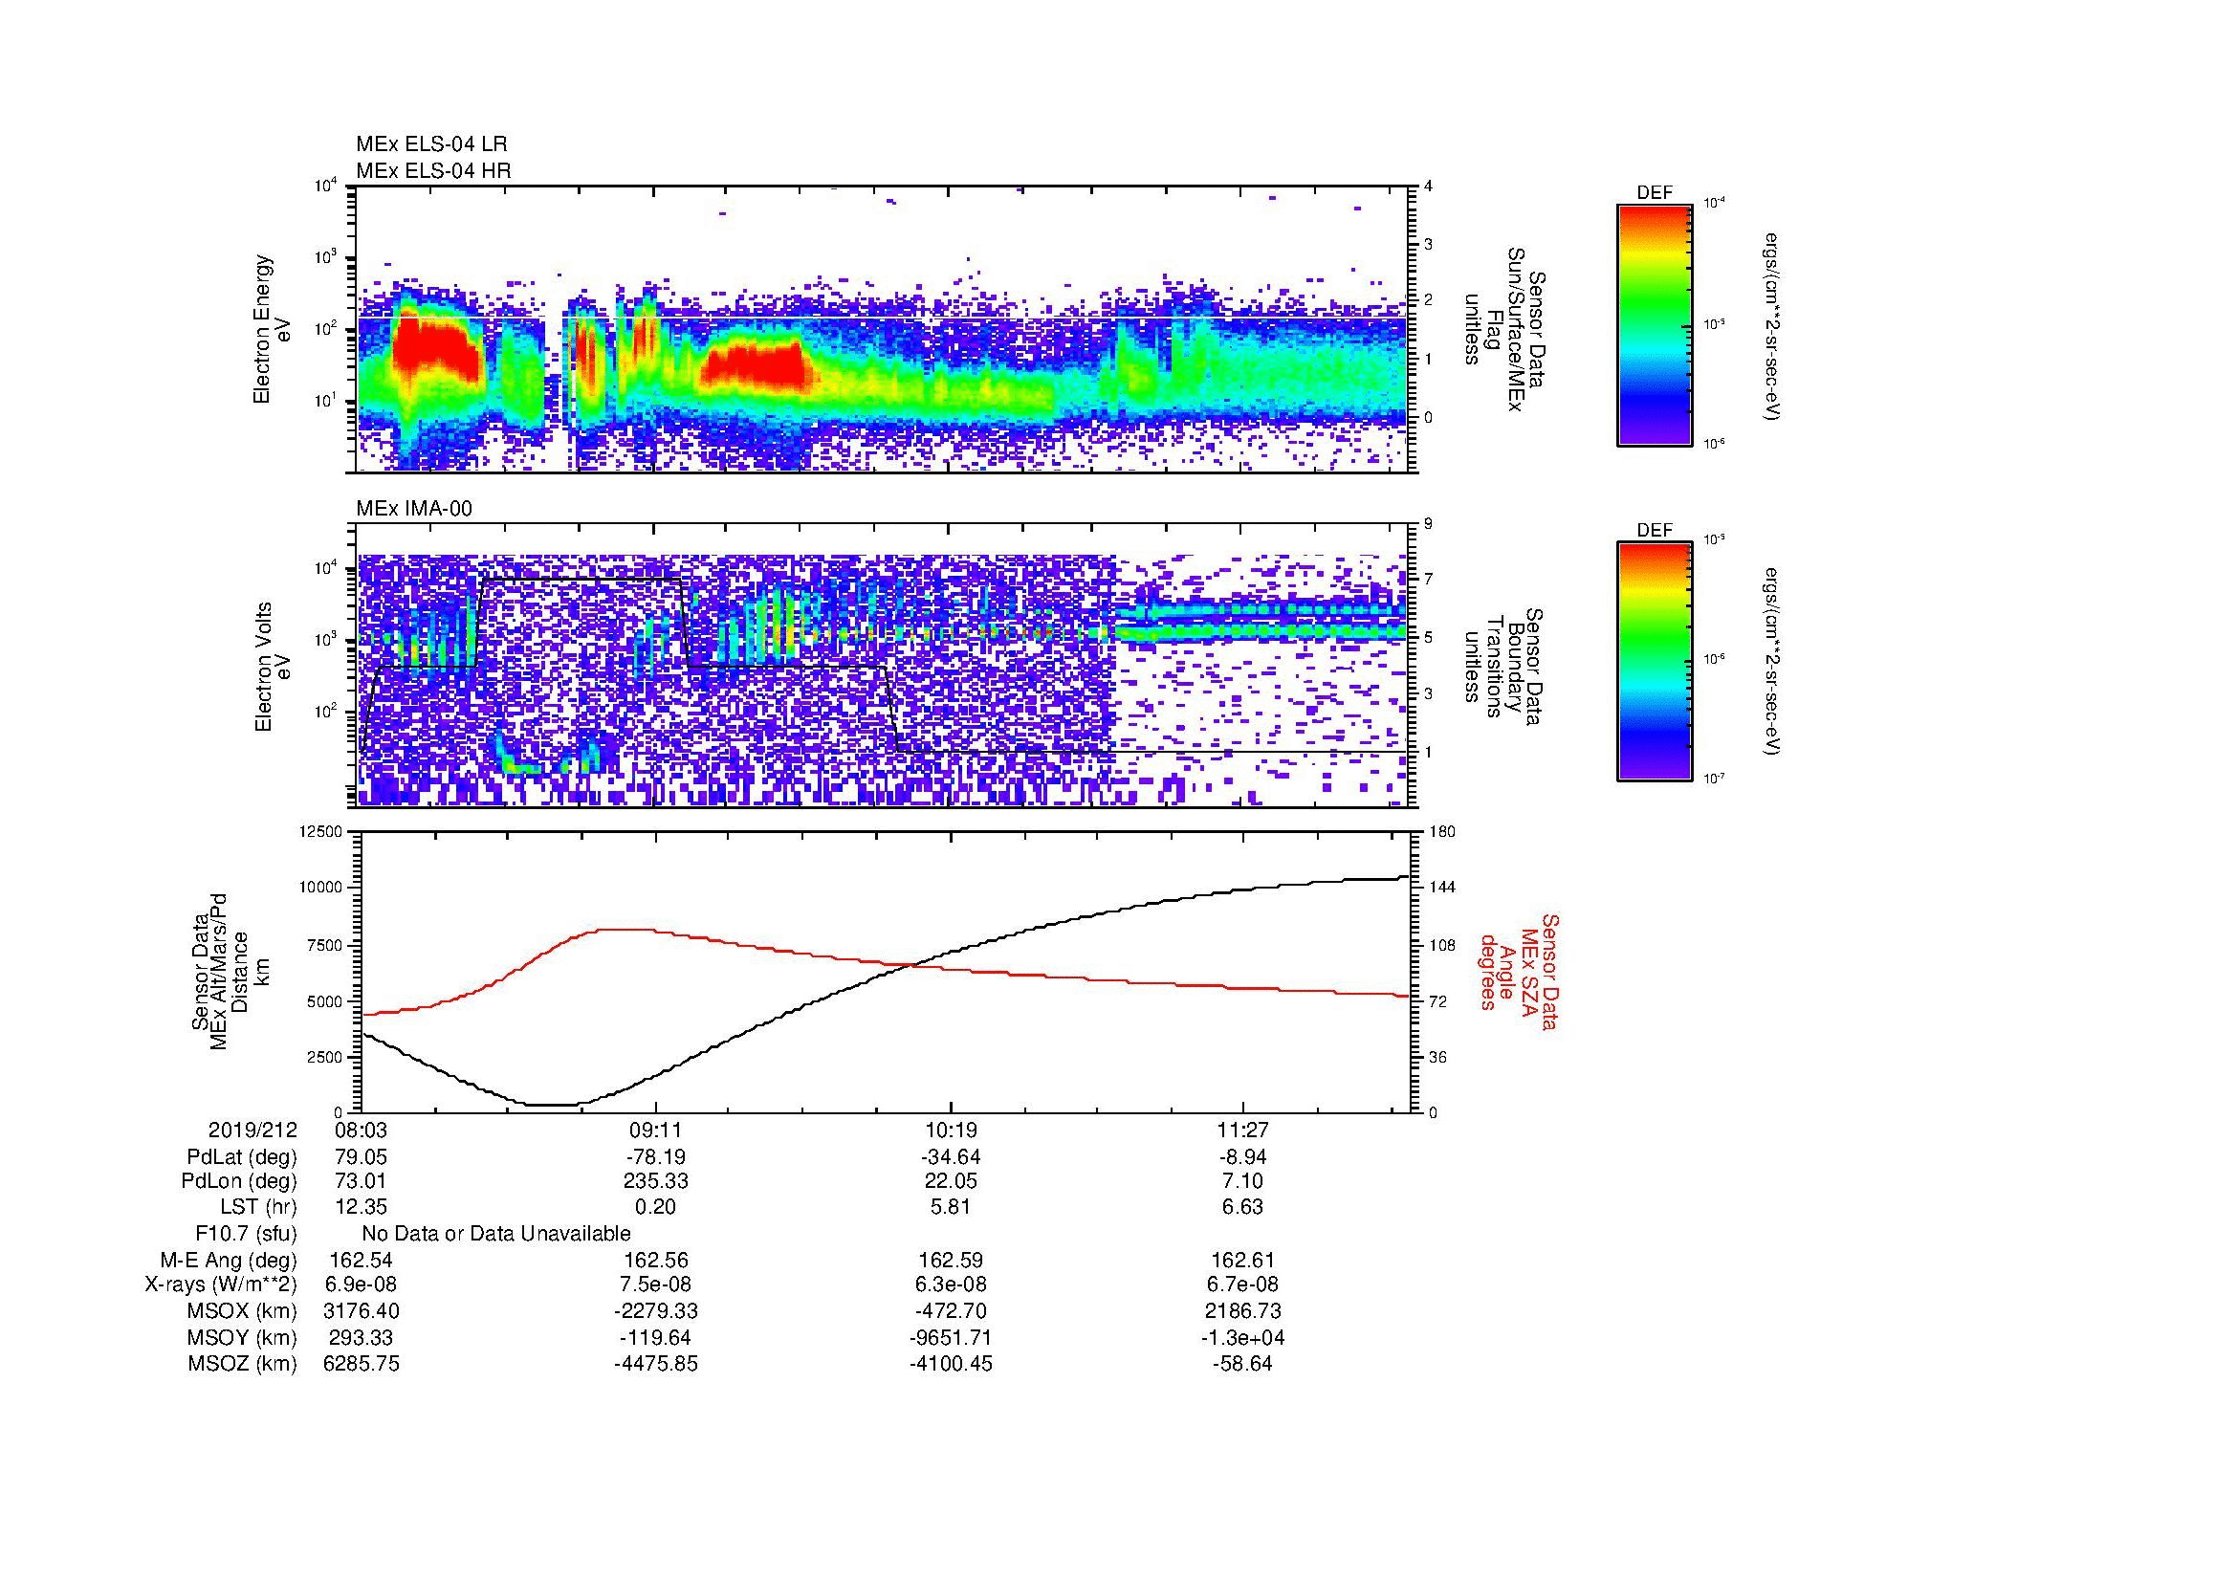Click MSOZ value -58.64
The height and width of the screenshot is (1581, 2237).
pyautogui.click(x=1243, y=1364)
